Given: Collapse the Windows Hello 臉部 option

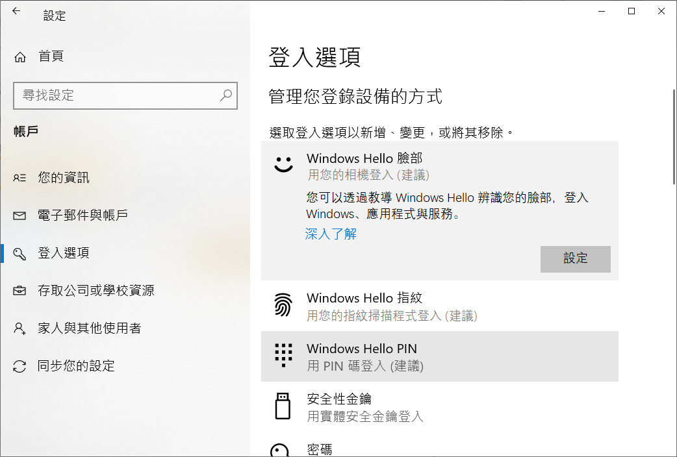Looking at the screenshot, I should click(x=440, y=166).
